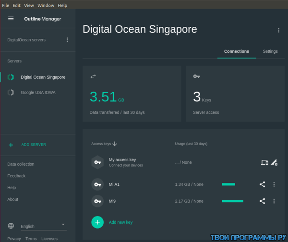Click ADD SERVER button
Screen dimensions: 288x242
click(x=34, y=145)
